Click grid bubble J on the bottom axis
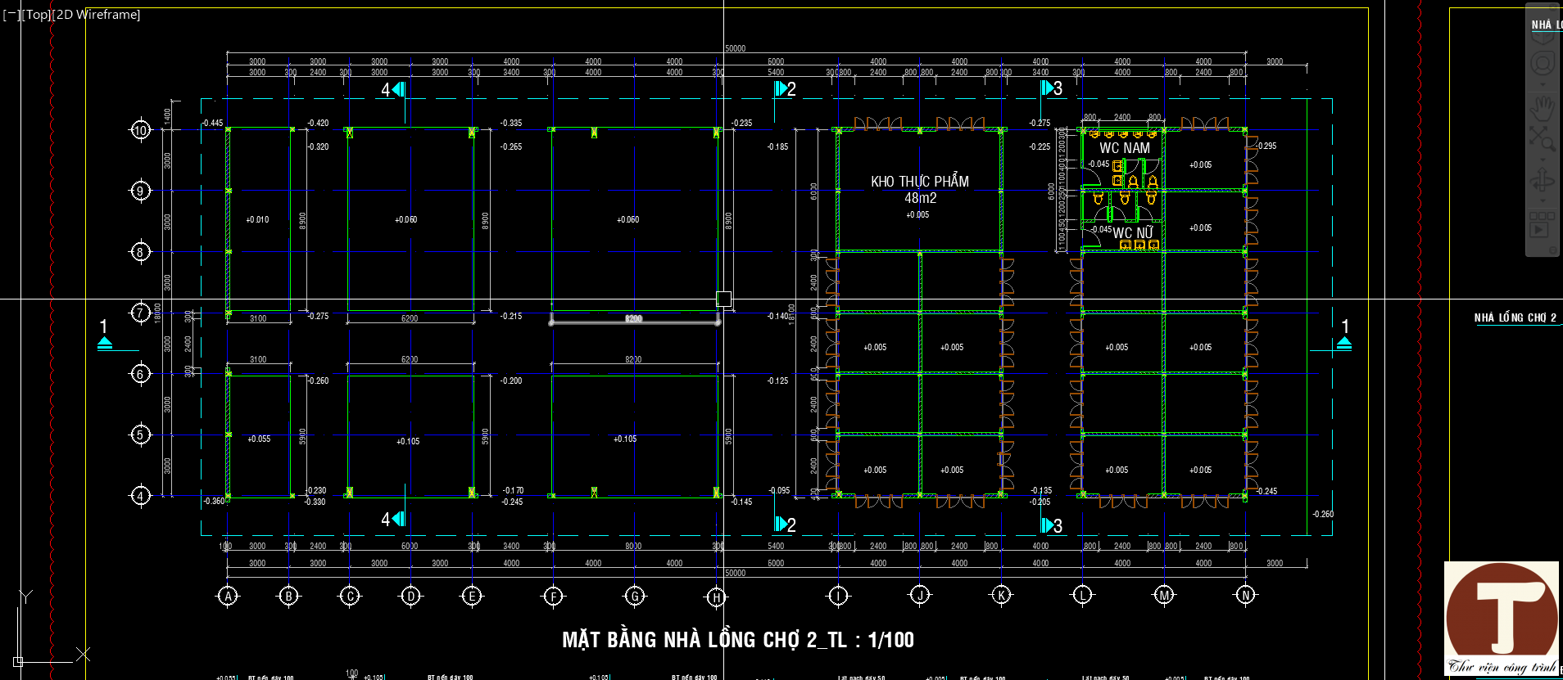The image size is (1563, 680). pos(920,595)
